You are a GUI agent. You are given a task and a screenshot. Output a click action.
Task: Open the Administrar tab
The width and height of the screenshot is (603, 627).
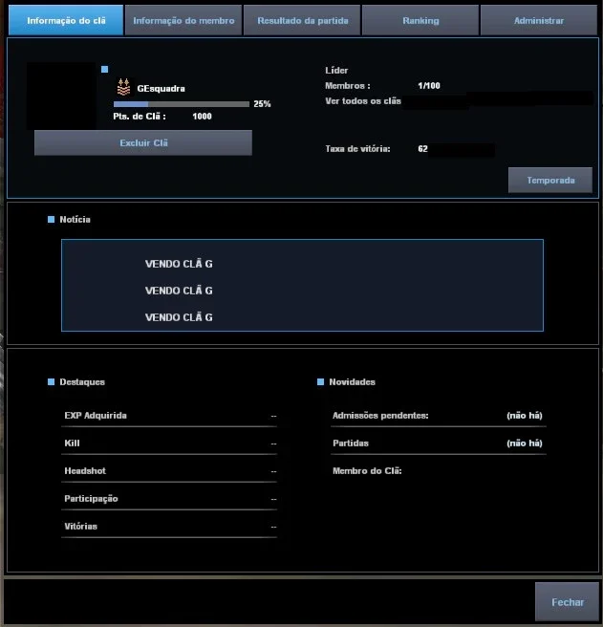[x=539, y=20]
